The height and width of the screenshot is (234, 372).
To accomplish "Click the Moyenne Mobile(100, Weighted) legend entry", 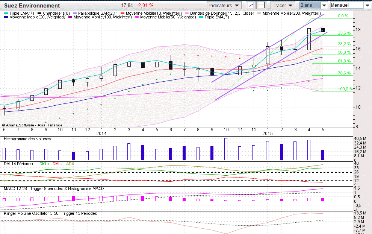I will coord(103,17).
